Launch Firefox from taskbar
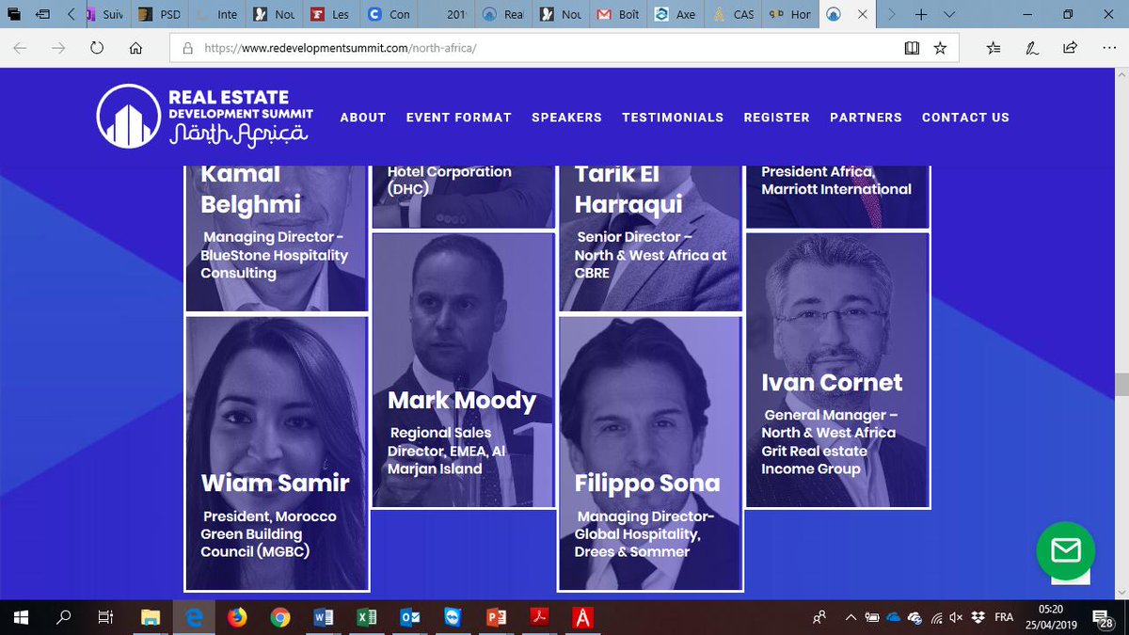This screenshot has height=635, width=1129. point(237,617)
